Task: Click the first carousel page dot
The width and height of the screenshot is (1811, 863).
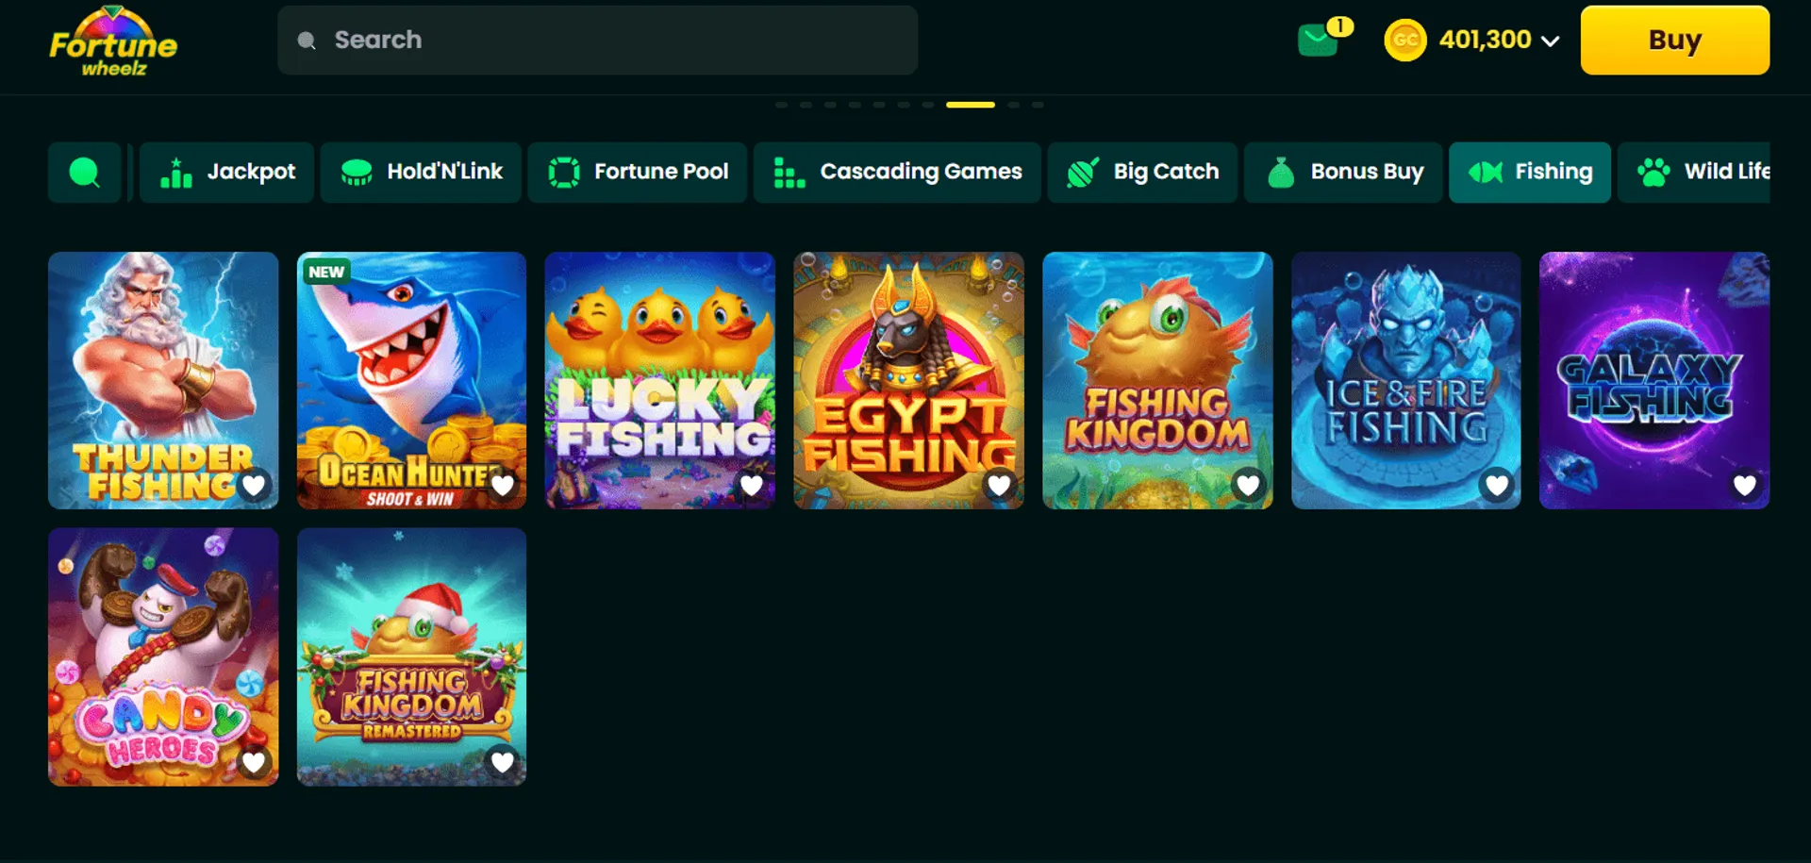Action: (781, 105)
